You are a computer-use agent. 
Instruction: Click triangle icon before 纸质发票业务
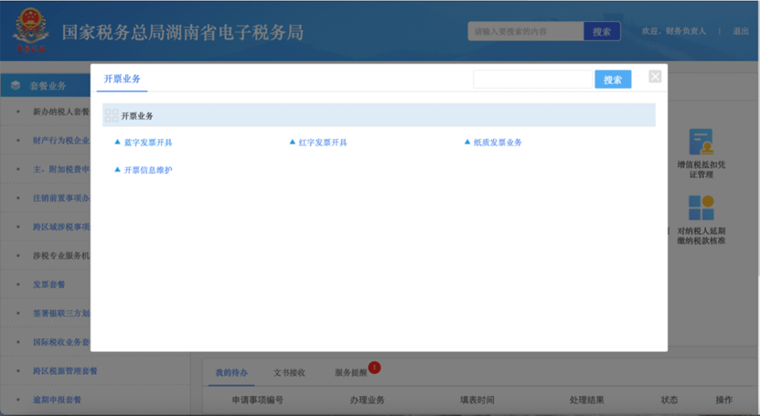click(467, 142)
